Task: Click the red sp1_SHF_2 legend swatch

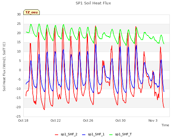Action: [x=56, y=135]
